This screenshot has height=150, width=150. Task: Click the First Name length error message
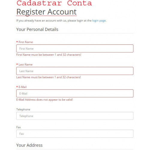point(49,55)
